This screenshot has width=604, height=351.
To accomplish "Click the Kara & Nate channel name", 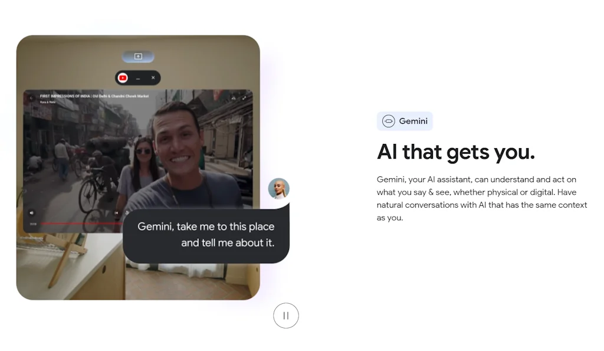I will coord(48,102).
